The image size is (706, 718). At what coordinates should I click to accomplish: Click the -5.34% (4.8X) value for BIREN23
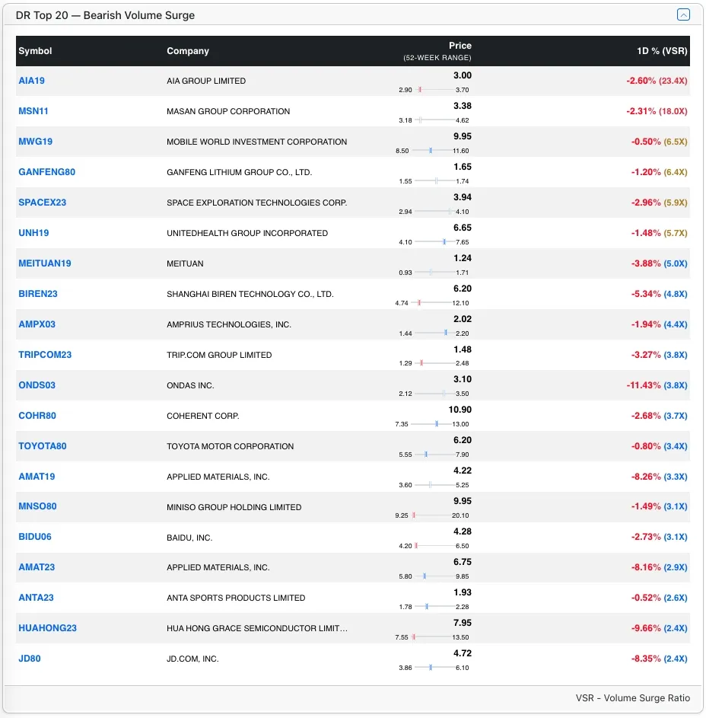[x=660, y=293]
